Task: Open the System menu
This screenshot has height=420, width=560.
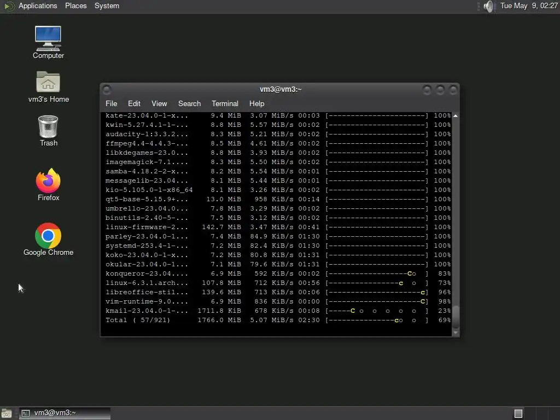Action: pyautogui.click(x=107, y=5)
